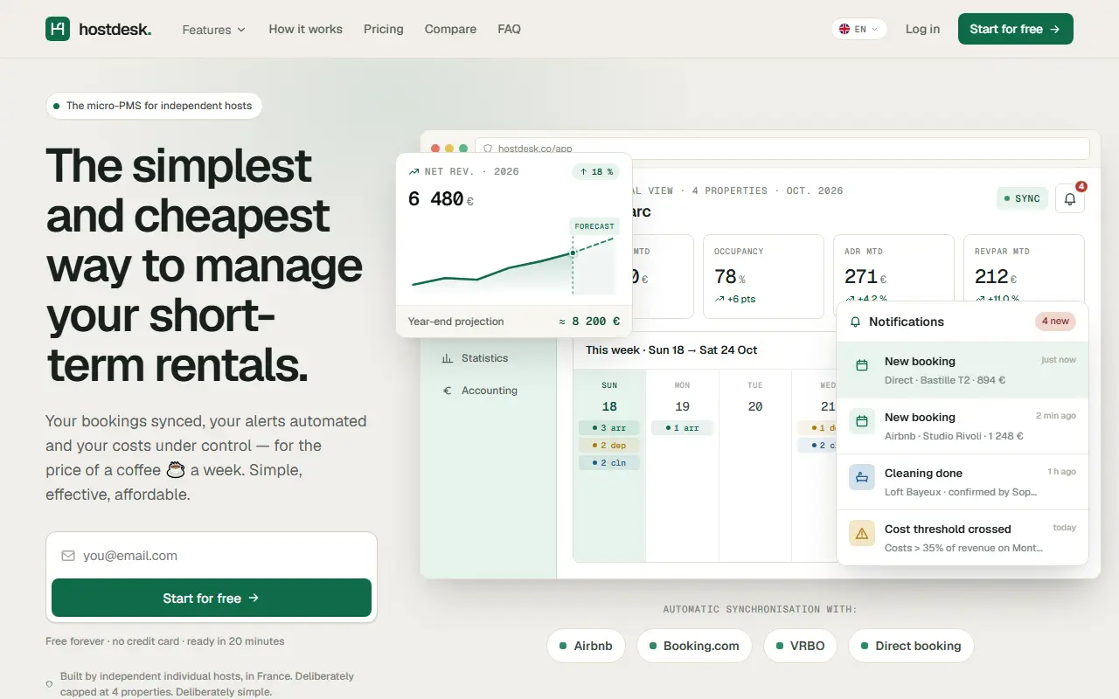This screenshot has width=1119, height=699.
Task: Click the mockup browser address bar
Action: 782,149
